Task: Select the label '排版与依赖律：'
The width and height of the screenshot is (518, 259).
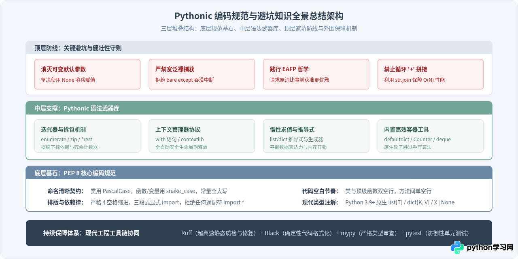Action: 66,202
